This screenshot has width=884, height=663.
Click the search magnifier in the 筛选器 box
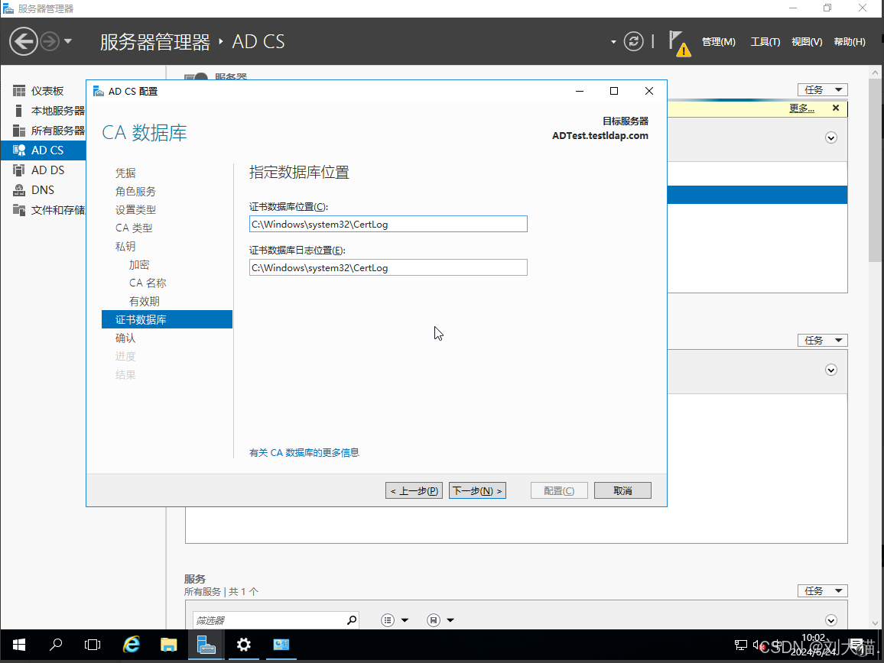coord(352,620)
